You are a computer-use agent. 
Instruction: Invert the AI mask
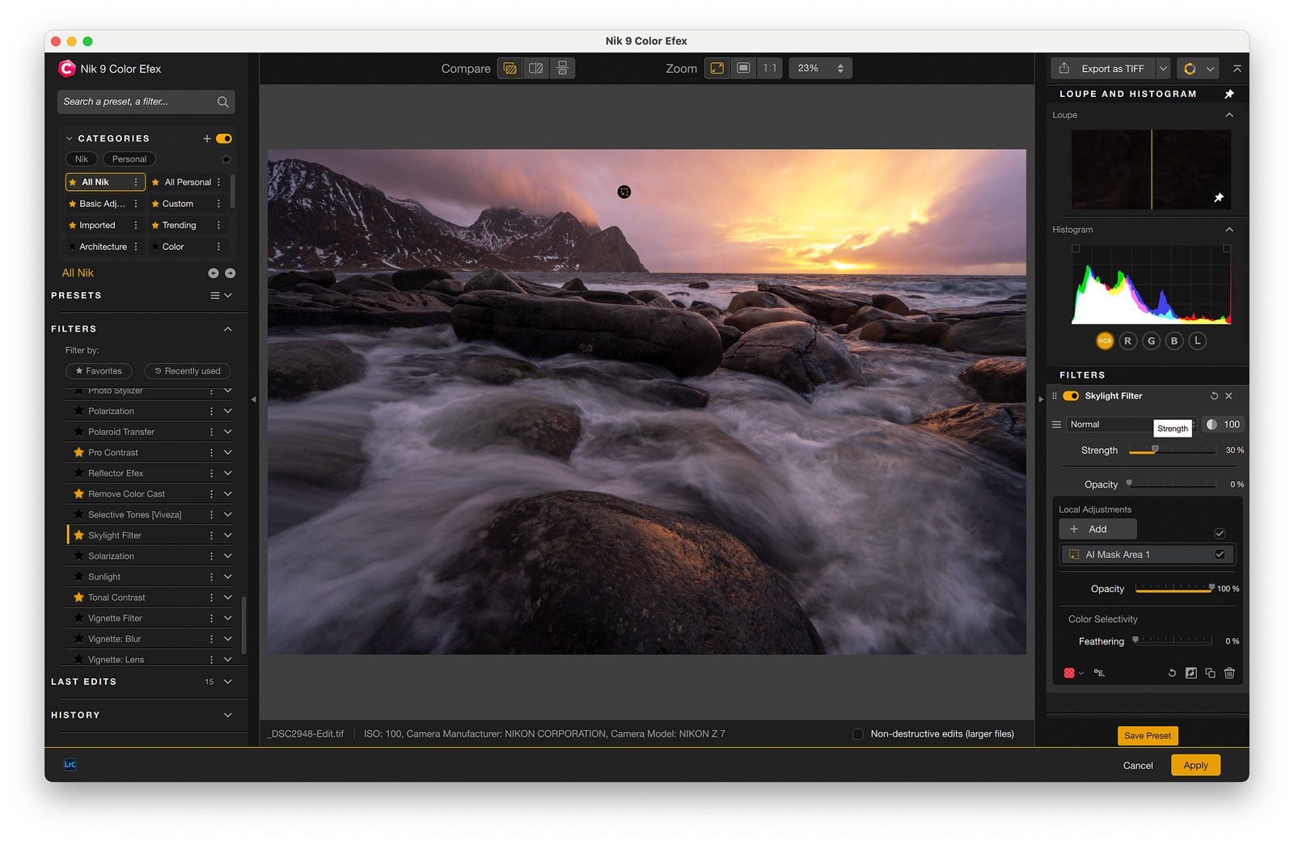coord(1191,673)
